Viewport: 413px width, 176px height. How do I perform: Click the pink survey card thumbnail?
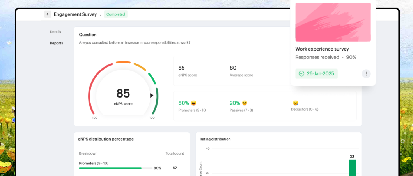pos(333,22)
